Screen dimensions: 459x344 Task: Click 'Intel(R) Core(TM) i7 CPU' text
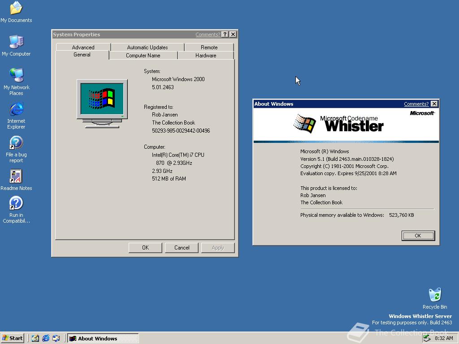tap(178, 155)
